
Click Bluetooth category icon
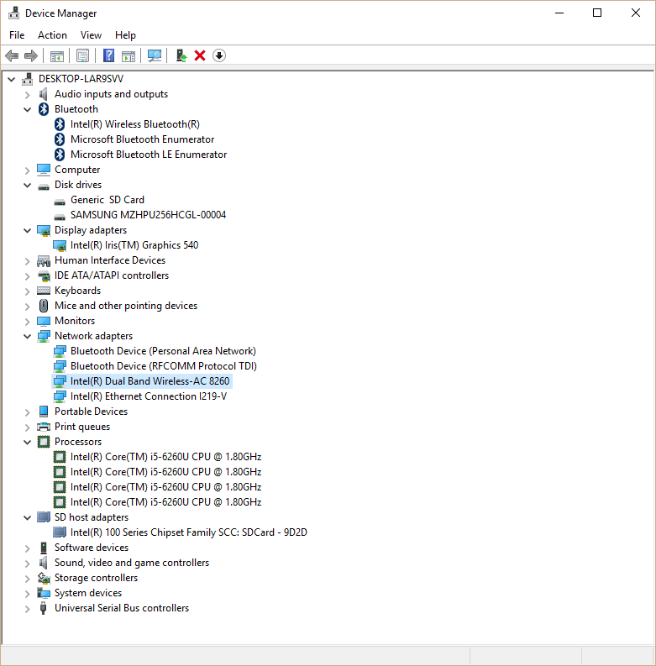44,109
